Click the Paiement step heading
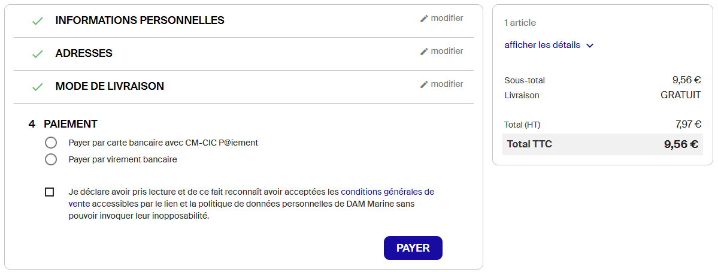 click(70, 124)
